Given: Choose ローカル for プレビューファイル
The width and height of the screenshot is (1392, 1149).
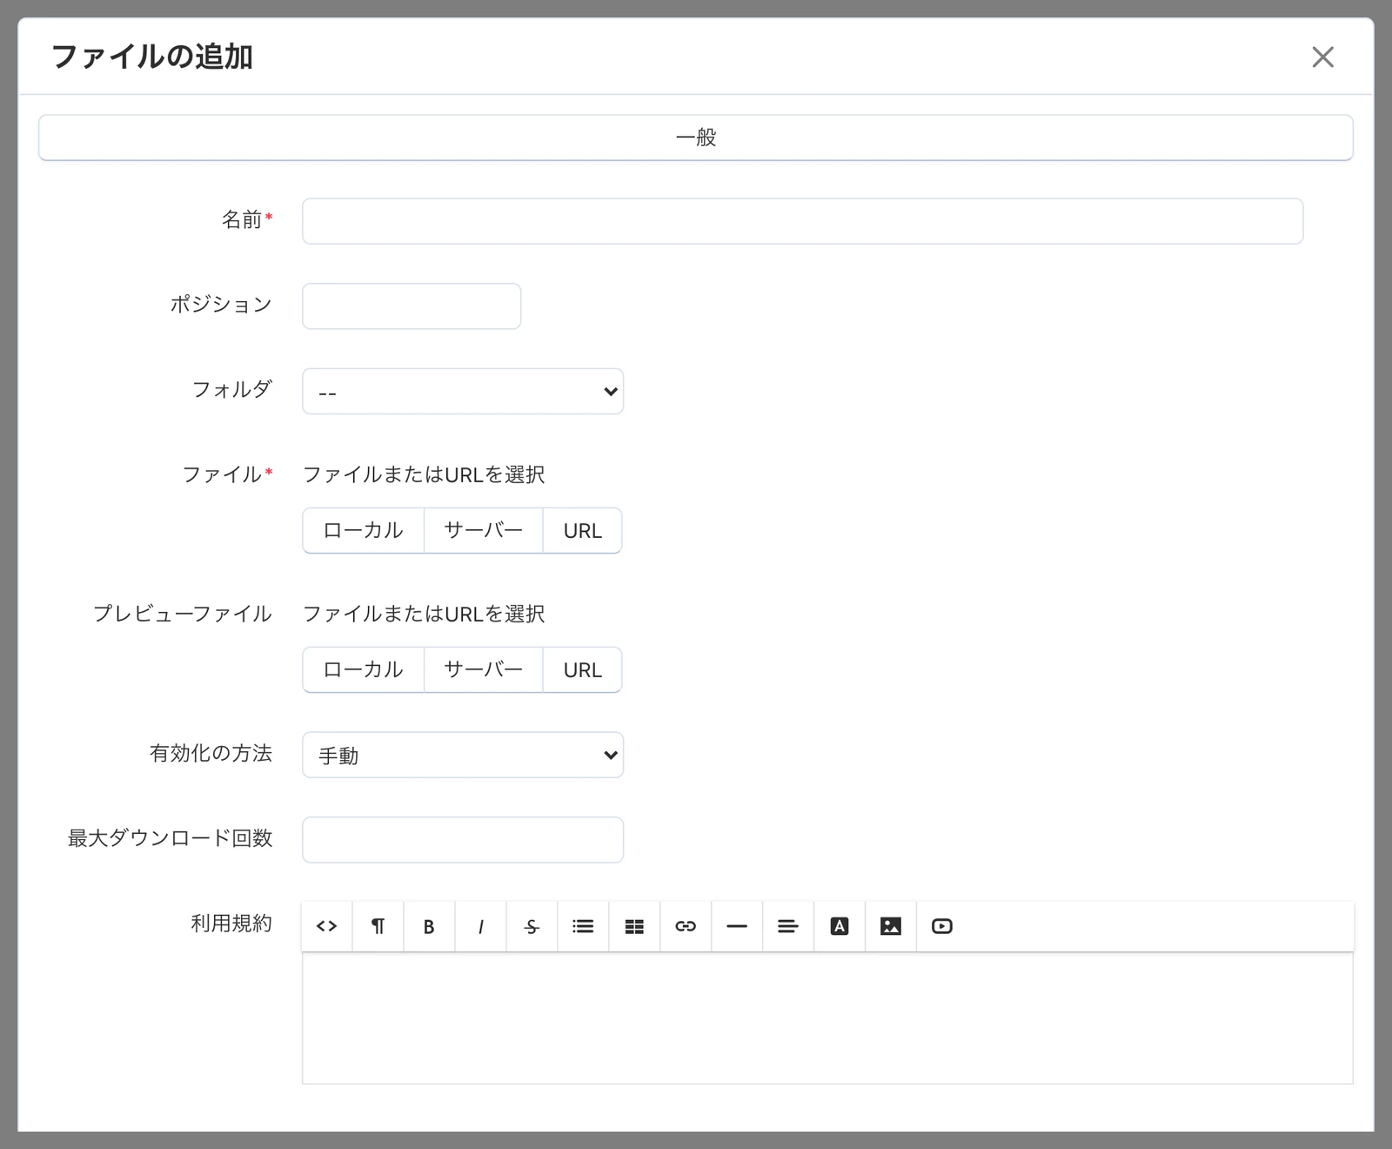Looking at the screenshot, I should [364, 669].
